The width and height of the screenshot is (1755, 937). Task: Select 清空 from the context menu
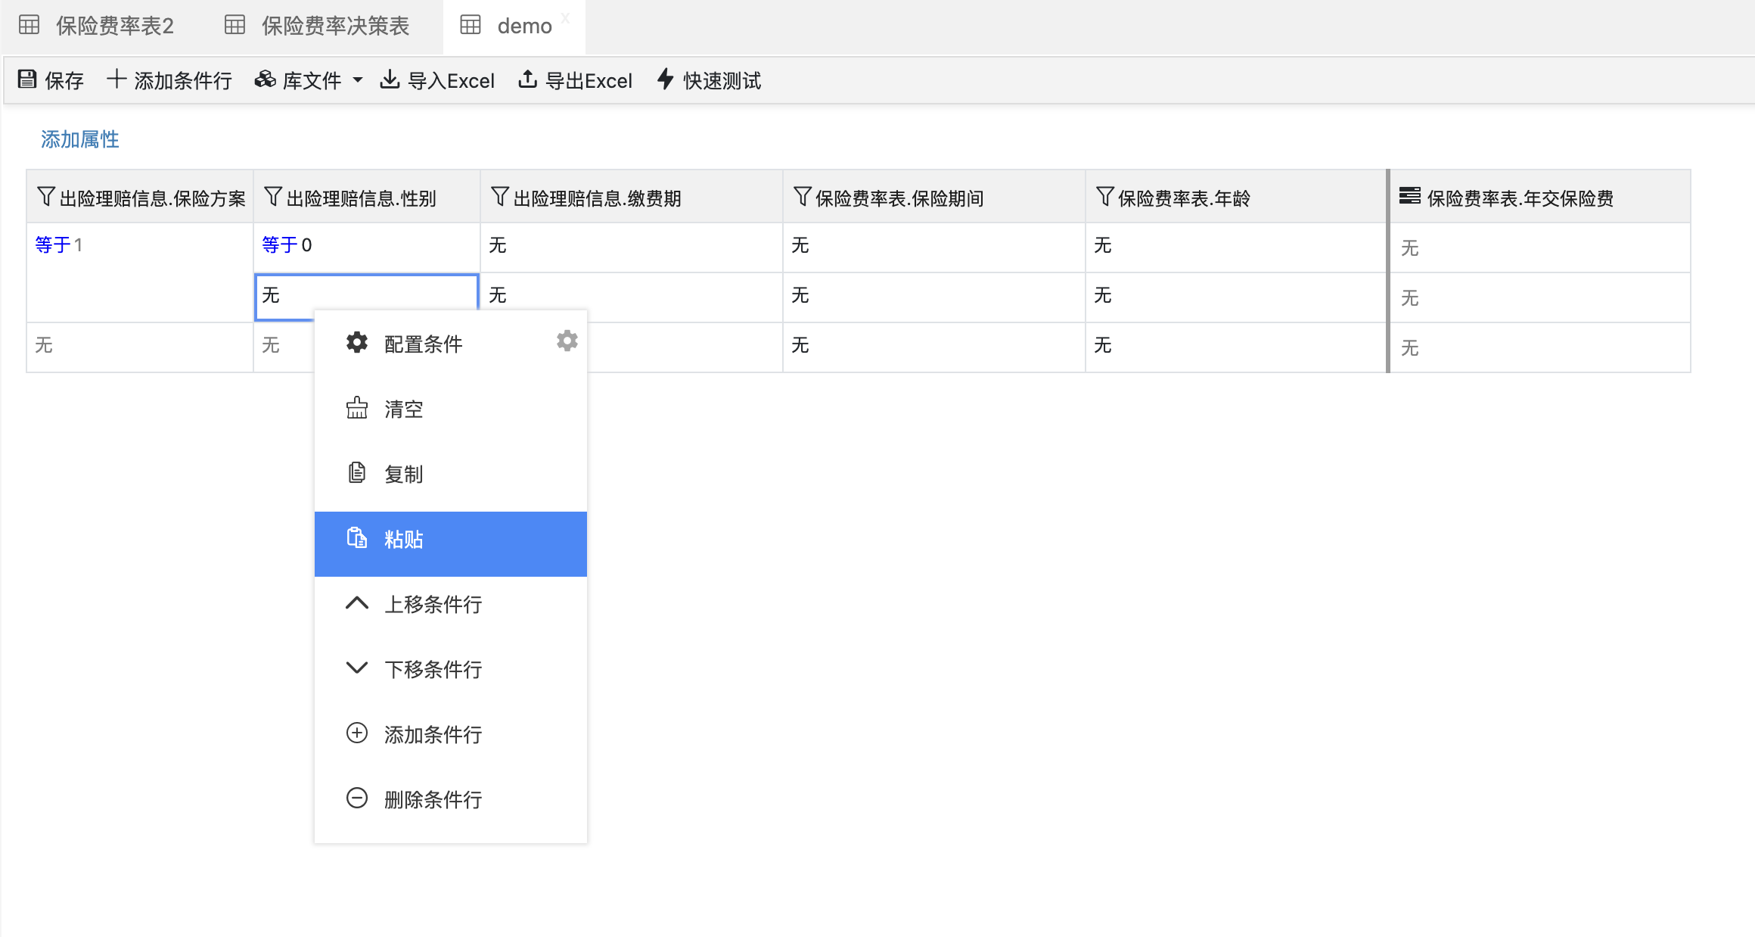coord(404,409)
